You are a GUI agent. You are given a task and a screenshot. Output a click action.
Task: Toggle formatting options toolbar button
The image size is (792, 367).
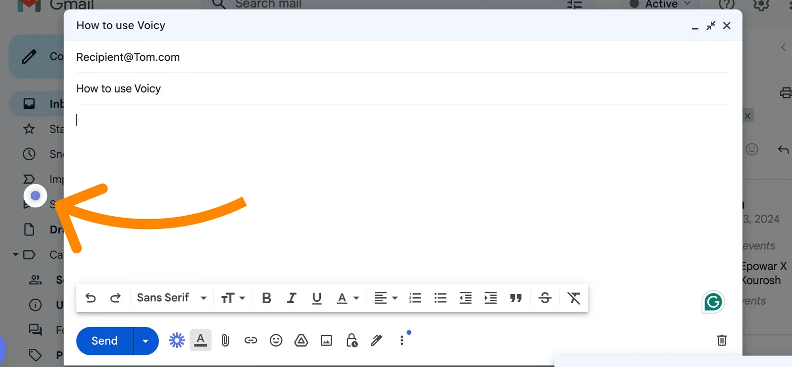pyautogui.click(x=200, y=340)
